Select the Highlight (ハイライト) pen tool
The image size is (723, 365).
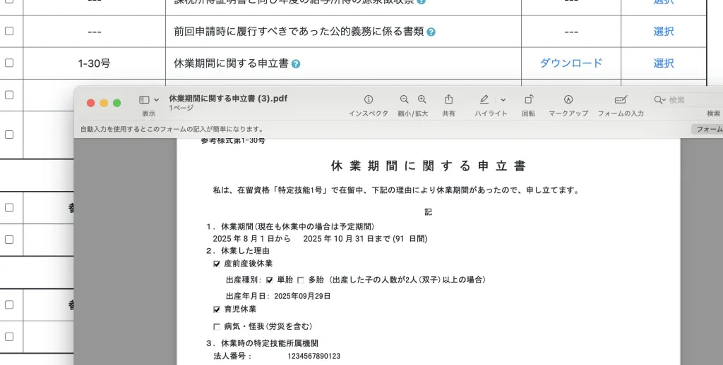coord(484,100)
